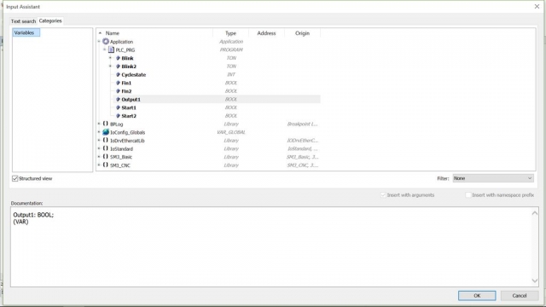Click the IoConfig_Globals globe icon
Viewport: 546px width, 307px height.
tap(106, 132)
